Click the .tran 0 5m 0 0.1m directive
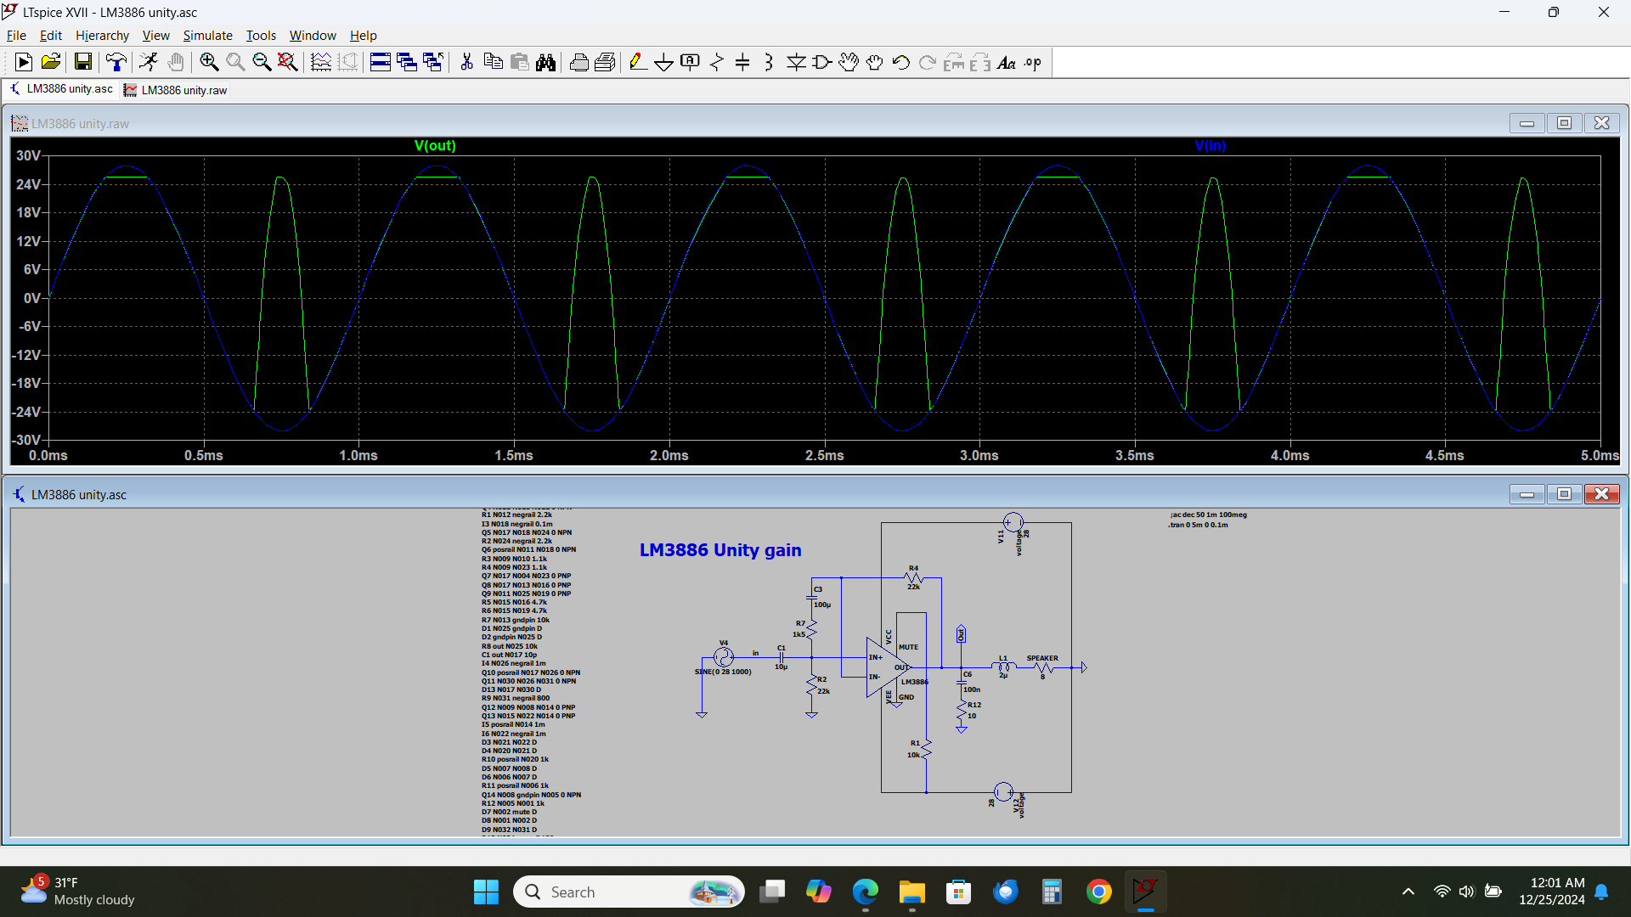 pyautogui.click(x=1198, y=525)
